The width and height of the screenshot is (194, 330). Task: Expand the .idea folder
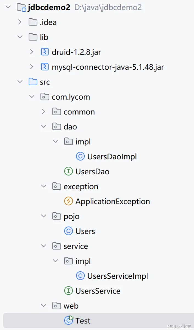point(20,22)
